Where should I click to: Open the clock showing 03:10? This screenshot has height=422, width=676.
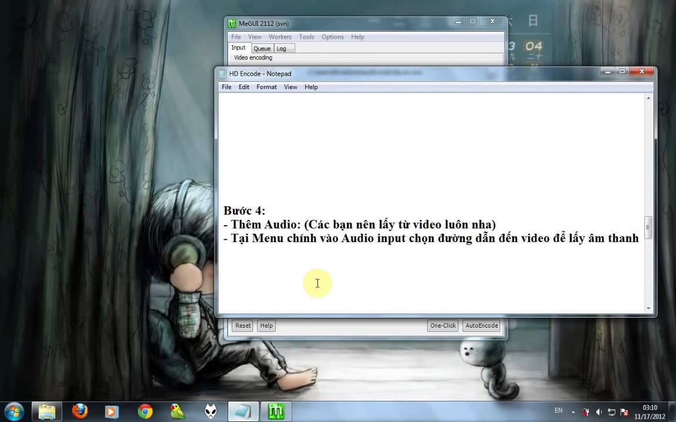[x=650, y=407]
